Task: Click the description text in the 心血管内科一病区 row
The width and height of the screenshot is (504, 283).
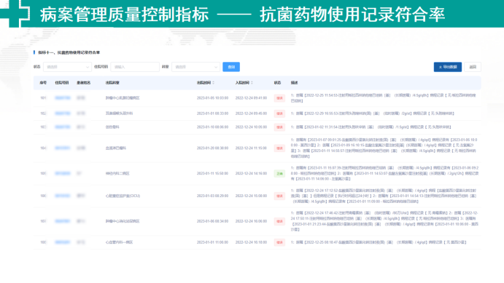Action: [379, 242]
